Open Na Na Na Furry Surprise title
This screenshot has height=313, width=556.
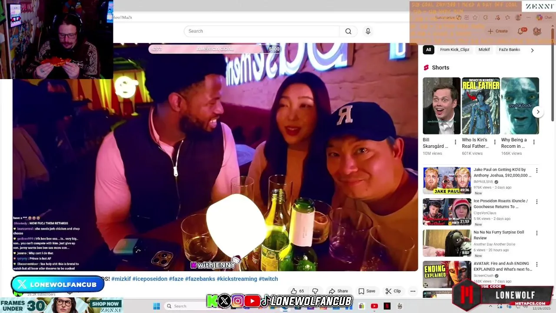[x=499, y=235]
